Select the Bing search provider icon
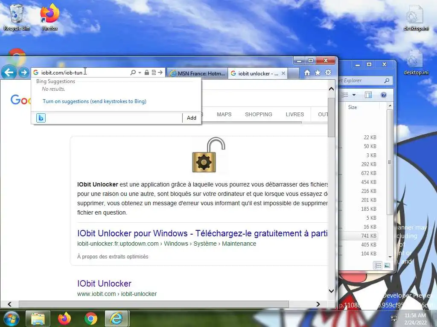Image resolution: width=437 pixels, height=327 pixels. pos(41,118)
